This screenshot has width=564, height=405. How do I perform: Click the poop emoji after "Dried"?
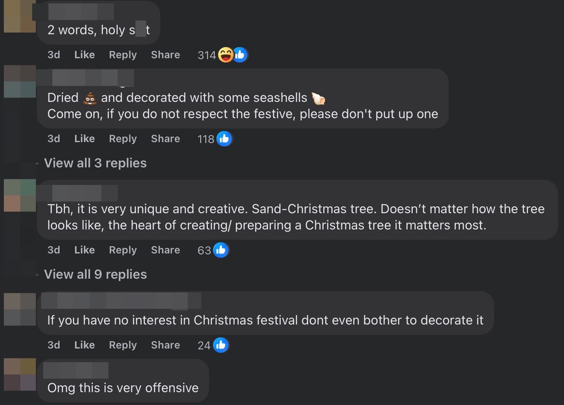point(90,98)
